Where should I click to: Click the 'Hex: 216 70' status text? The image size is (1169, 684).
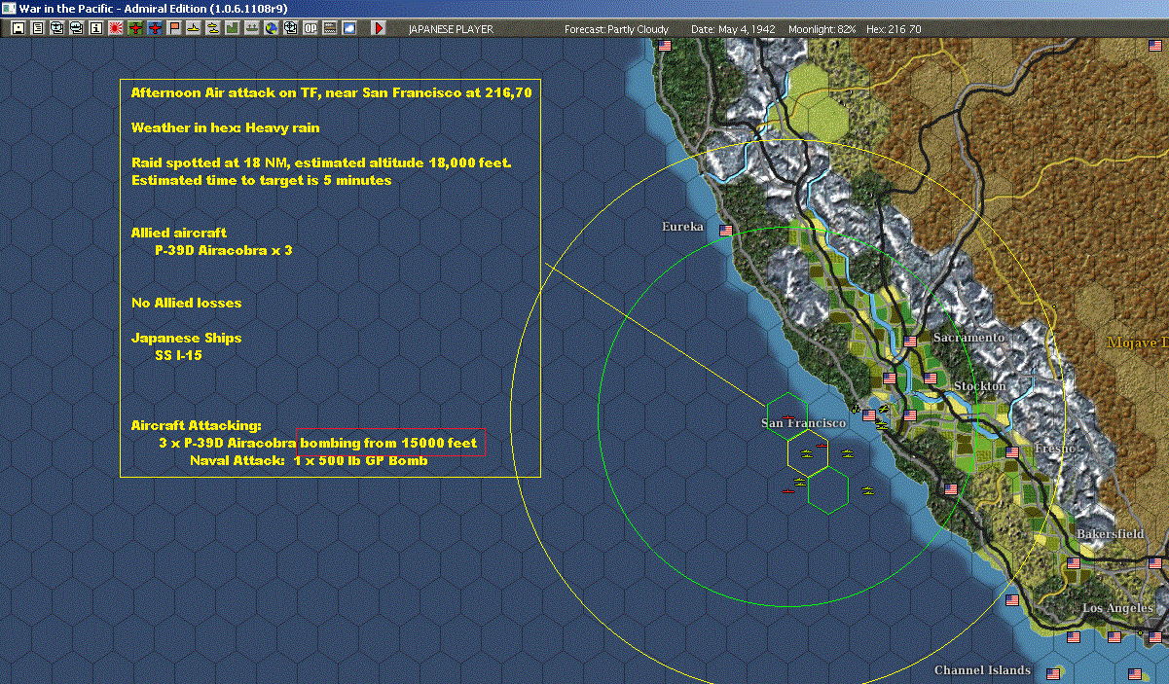[x=892, y=29]
